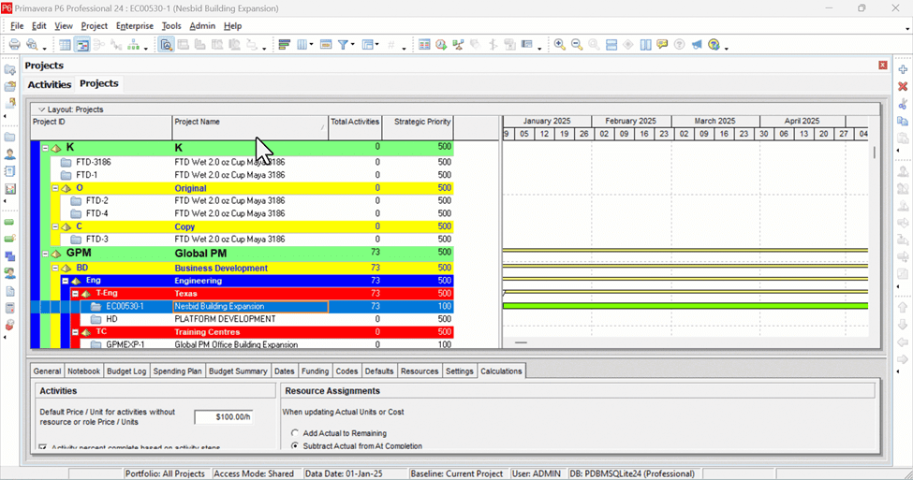Open the Enterprise menu
The height and width of the screenshot is (480, 913).
pos(135,25)
